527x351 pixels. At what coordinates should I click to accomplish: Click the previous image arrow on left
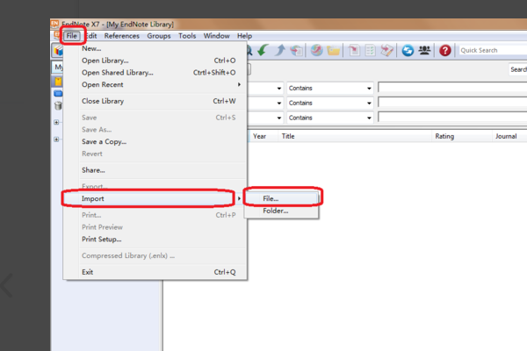point(7,285)
